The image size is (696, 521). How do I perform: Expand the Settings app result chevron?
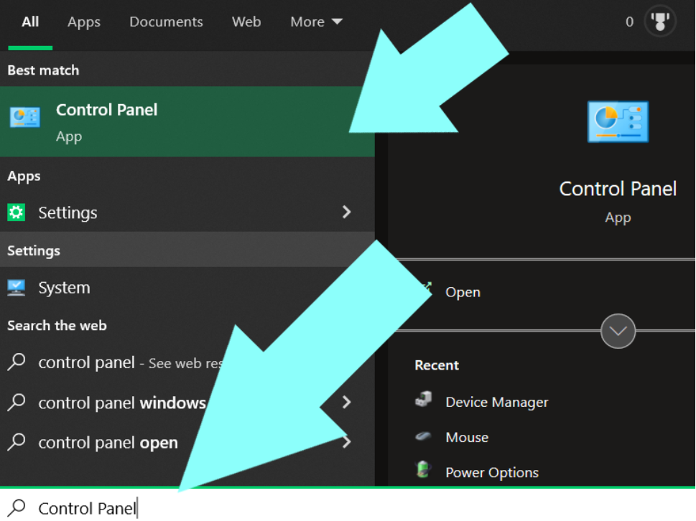[x=347, y=212]
